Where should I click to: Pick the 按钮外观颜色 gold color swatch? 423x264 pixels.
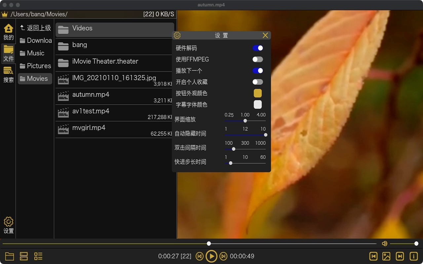coord(258,93)
